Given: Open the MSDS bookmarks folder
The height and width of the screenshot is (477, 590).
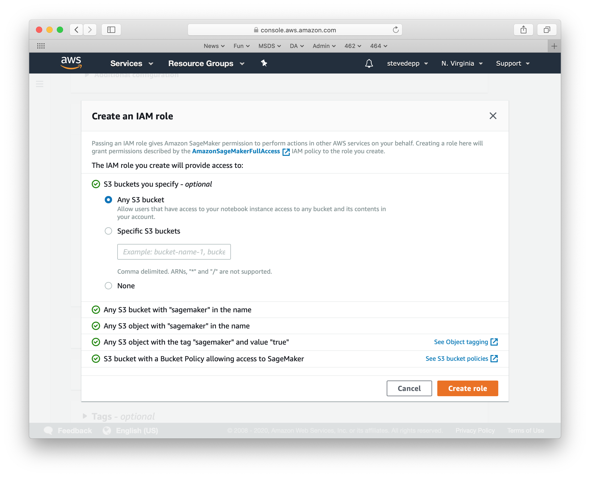Looking at the screenshot, I should pos(269,46).
